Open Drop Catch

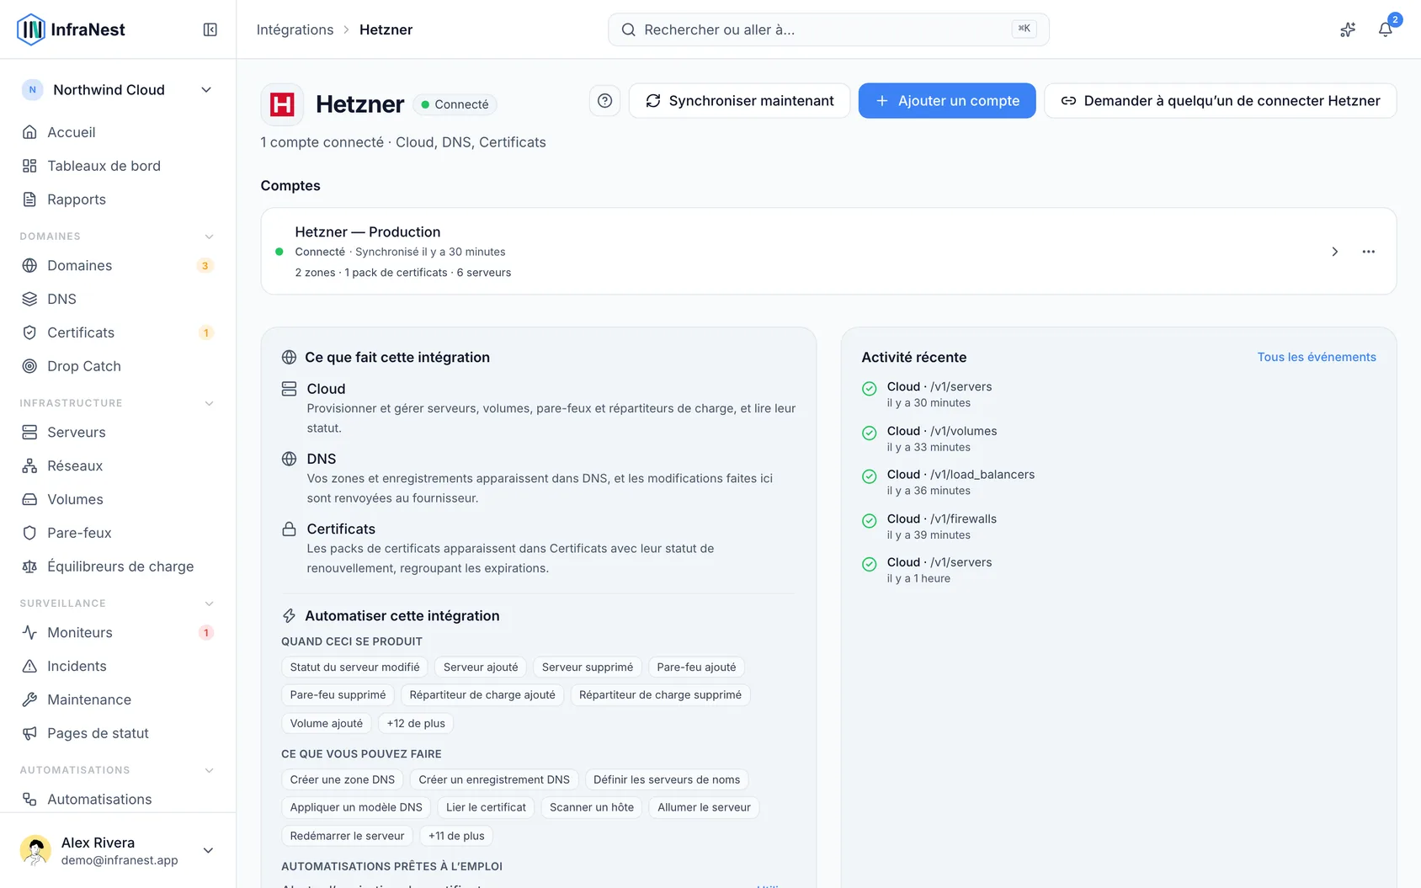pos(118,366)
